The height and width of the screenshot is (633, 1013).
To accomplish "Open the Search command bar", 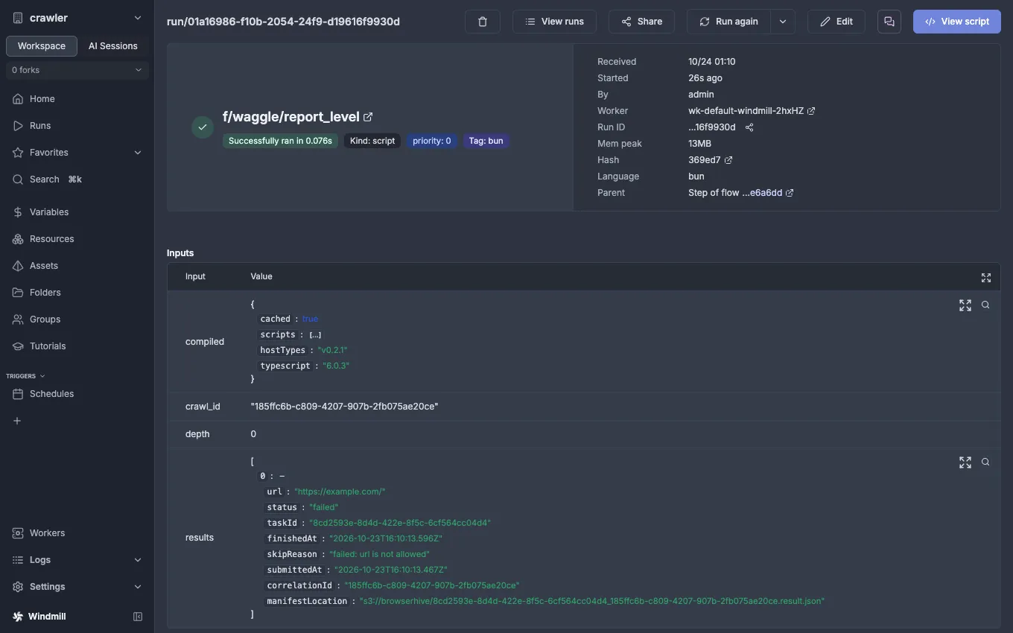I will (x=77, y=179).
